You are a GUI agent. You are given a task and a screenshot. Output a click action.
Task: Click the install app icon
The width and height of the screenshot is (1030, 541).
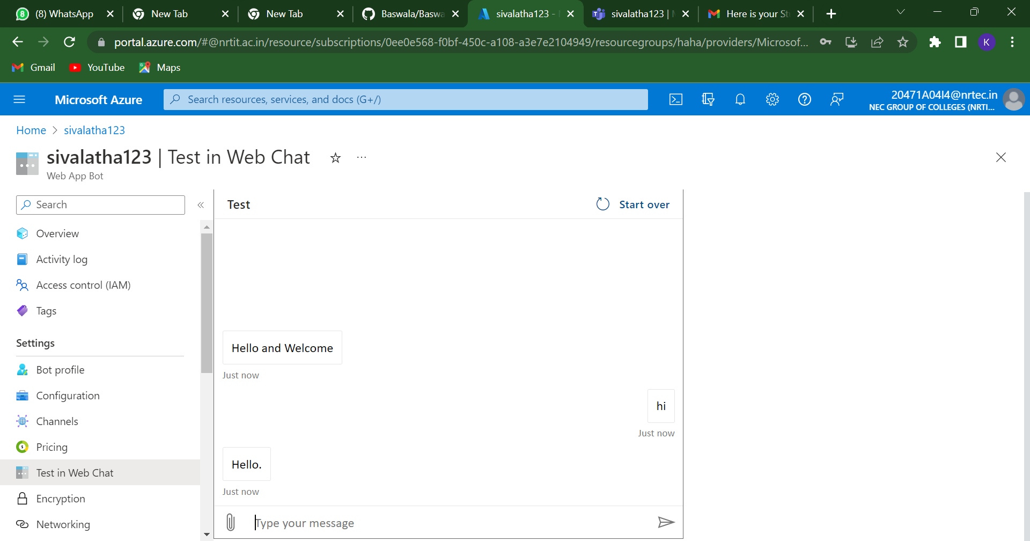[851, 42]
